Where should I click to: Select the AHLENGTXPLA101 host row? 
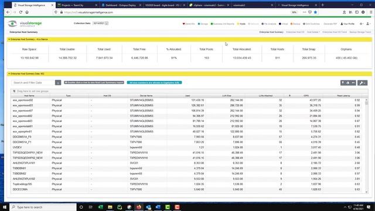pyautogui.click(x=187, y=163)
